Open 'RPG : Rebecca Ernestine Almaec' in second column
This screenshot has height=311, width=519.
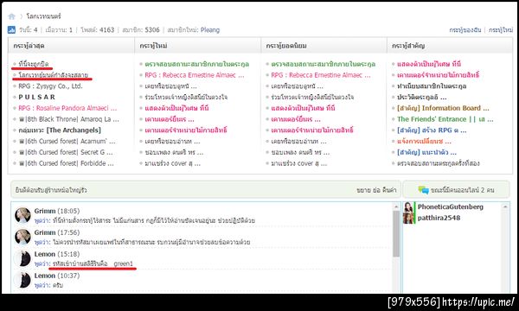(x=195, y=75)
